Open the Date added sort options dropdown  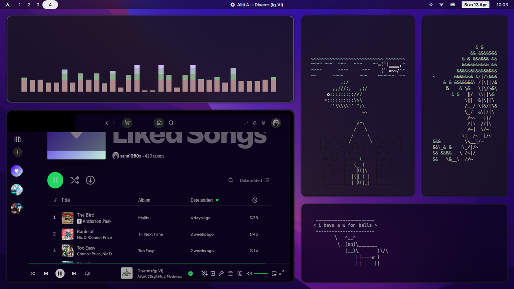(254, 180)
